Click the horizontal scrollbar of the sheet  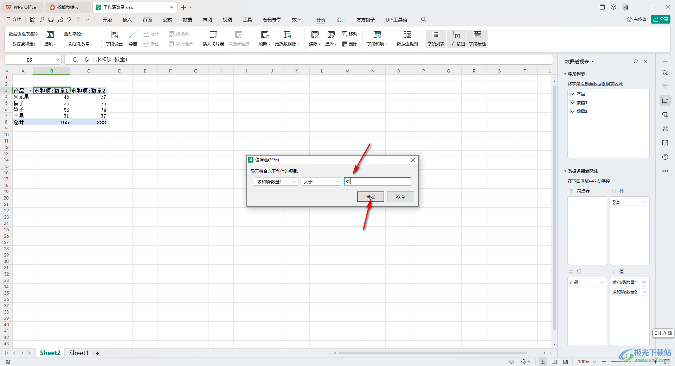432,353
